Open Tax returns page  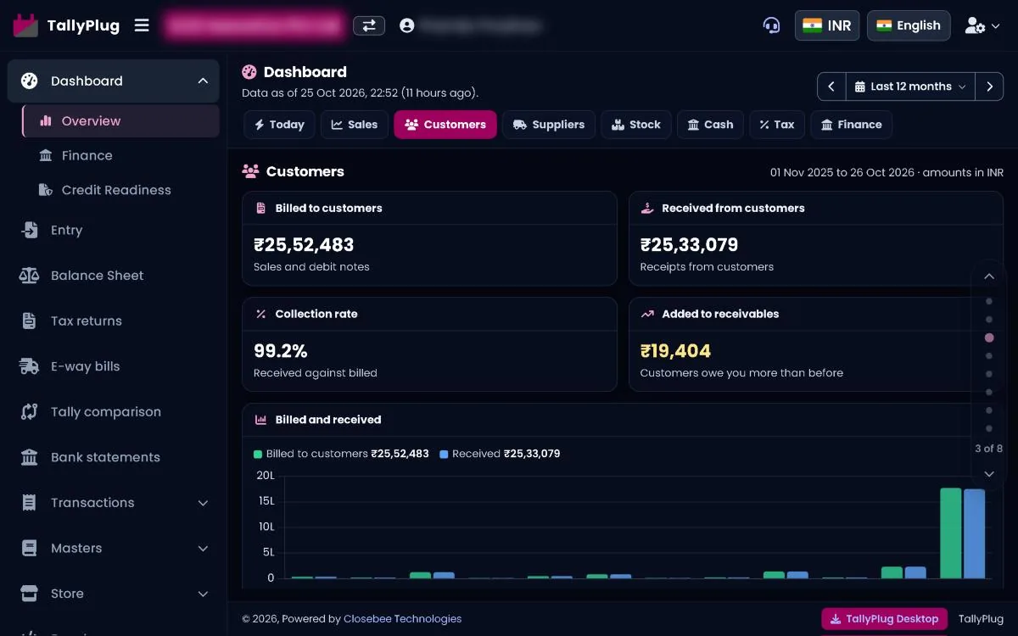coord(113,321)
